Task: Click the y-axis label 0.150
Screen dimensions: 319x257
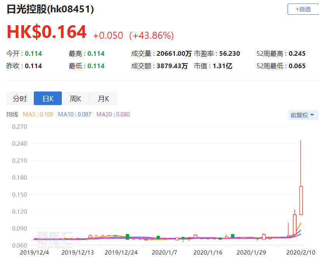Action: [19, 195]
